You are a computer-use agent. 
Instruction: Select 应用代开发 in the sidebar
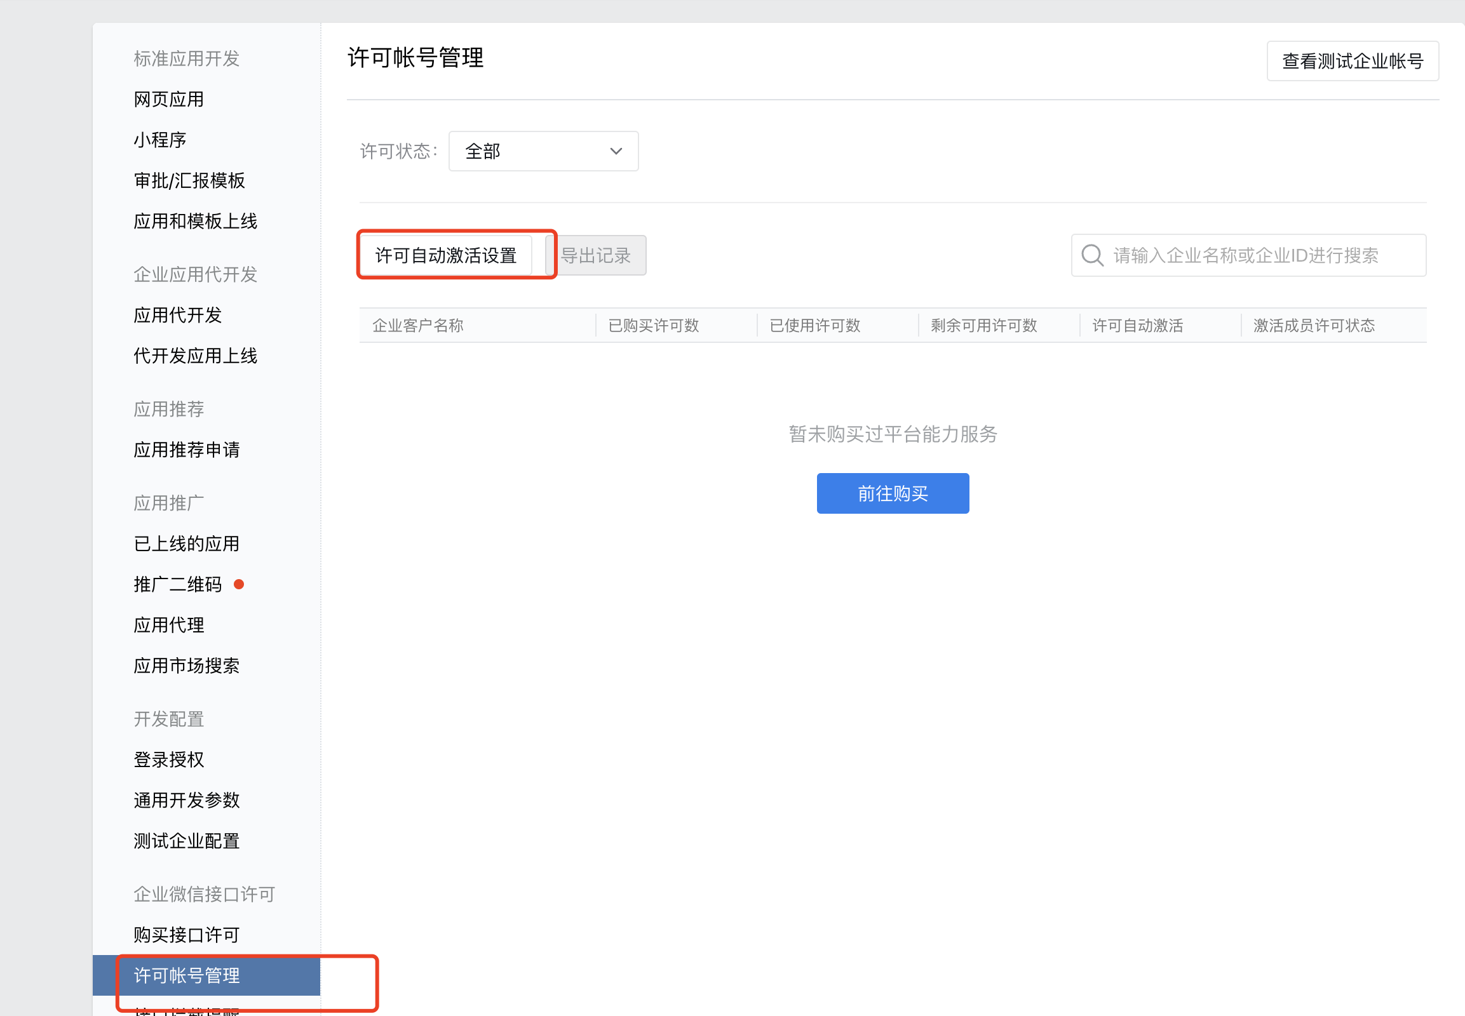[x=178, y=315]
